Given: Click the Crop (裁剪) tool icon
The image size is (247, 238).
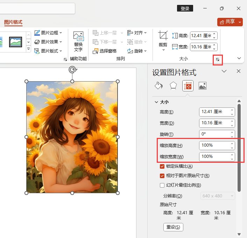Looking at the screenshot, I should [163, 35].
